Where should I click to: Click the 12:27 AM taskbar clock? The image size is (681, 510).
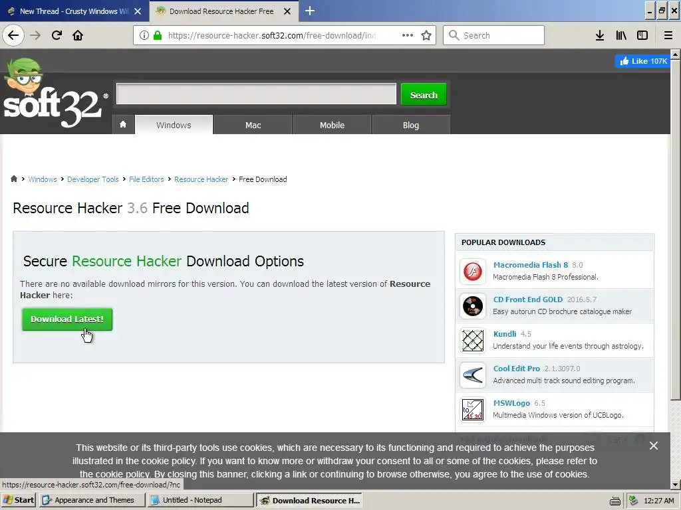click(659, 501)
